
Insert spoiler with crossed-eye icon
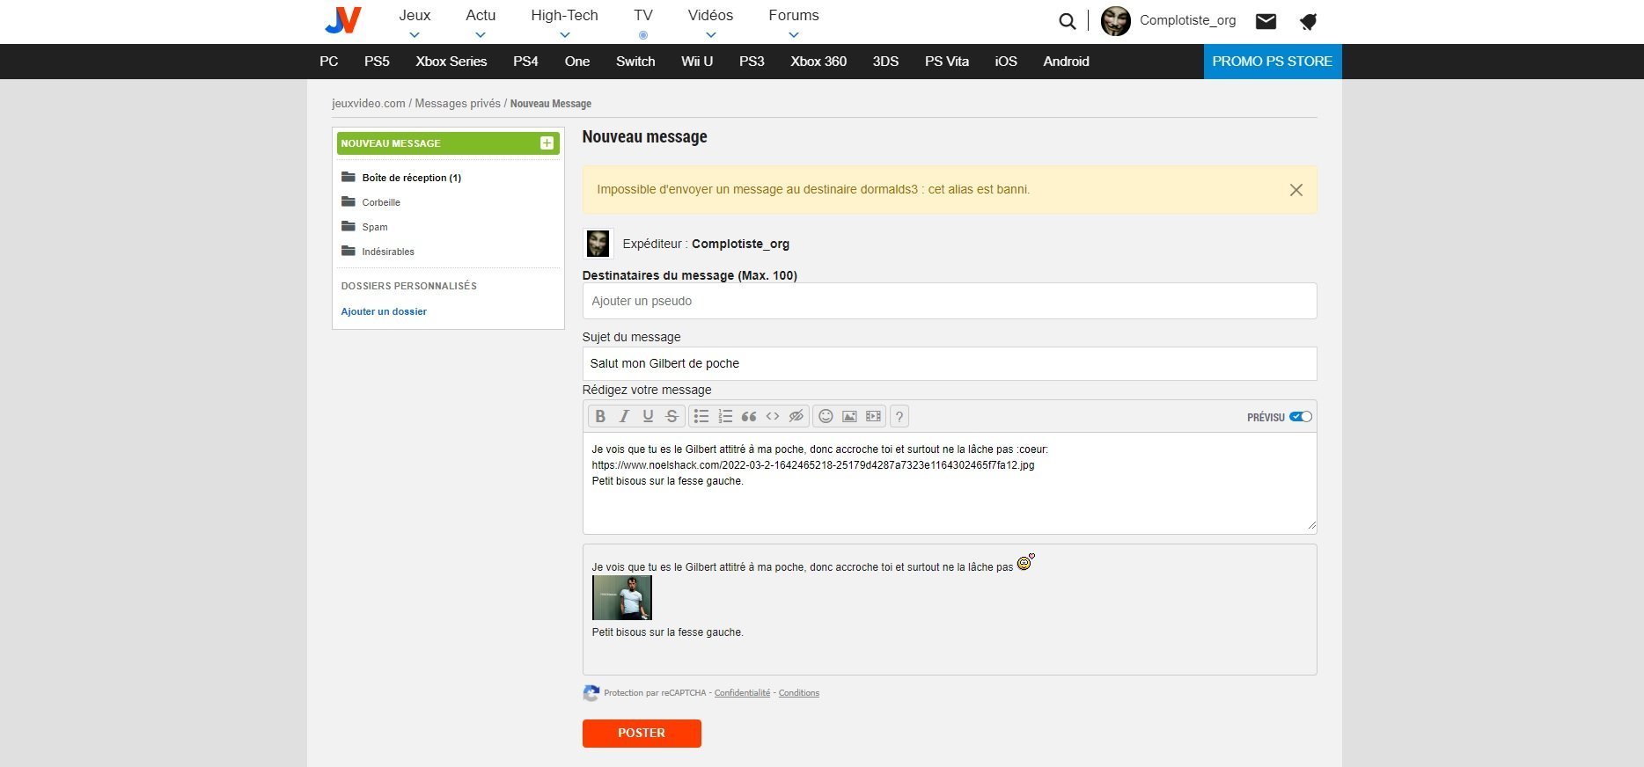tap(796, 417)
